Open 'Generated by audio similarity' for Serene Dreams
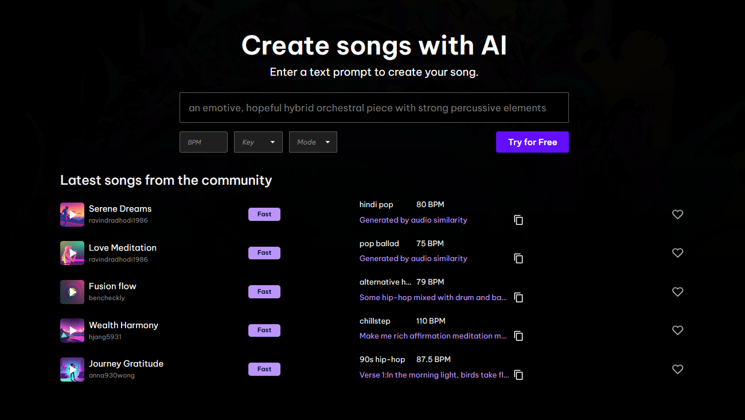 413,220
